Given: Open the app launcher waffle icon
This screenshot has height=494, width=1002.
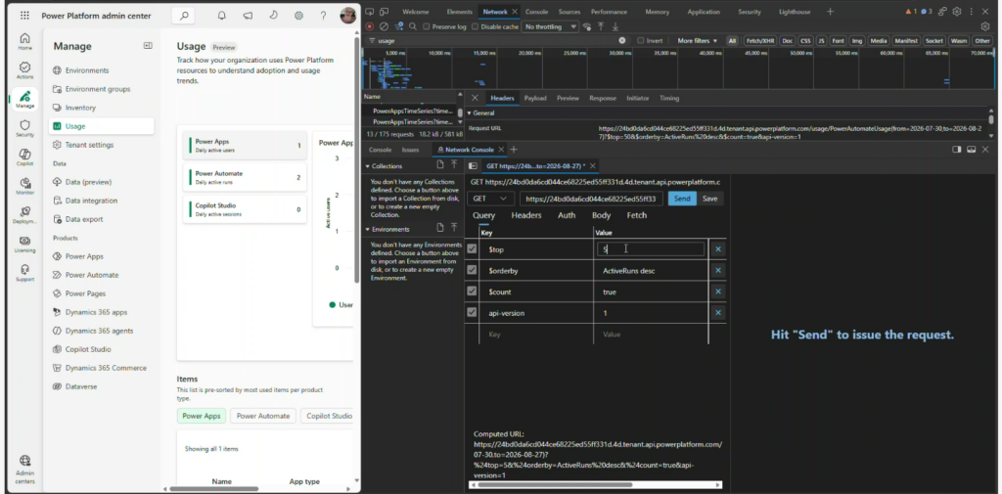Looking at the screenshot, I should click(24, 16).
